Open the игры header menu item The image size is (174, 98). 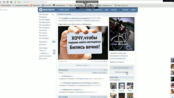[x=107, y=10]
